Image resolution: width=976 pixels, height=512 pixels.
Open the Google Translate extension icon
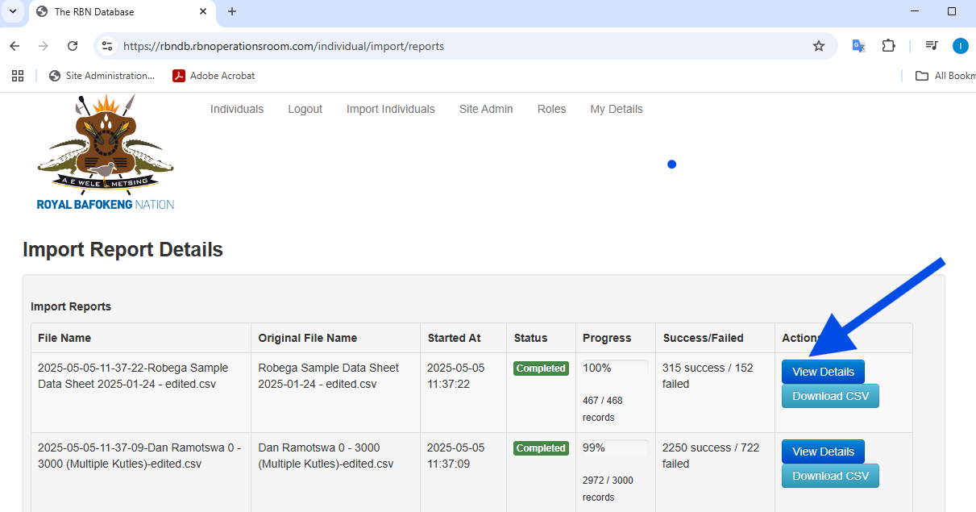[x=859, y=46]
